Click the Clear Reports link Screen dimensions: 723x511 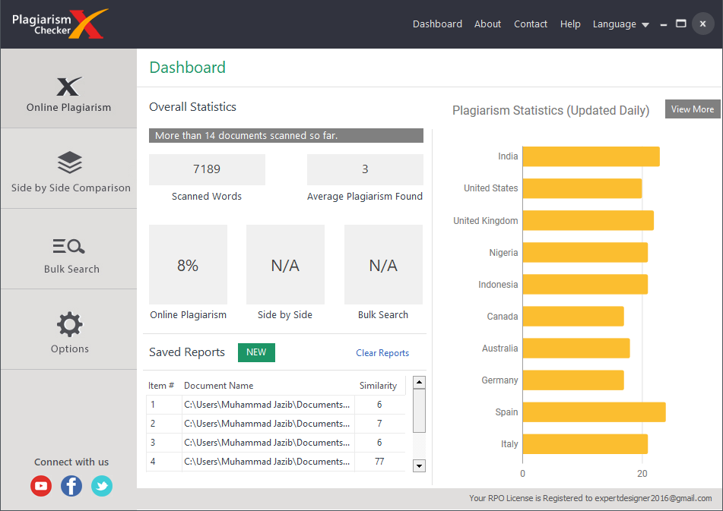coord(382,353)
